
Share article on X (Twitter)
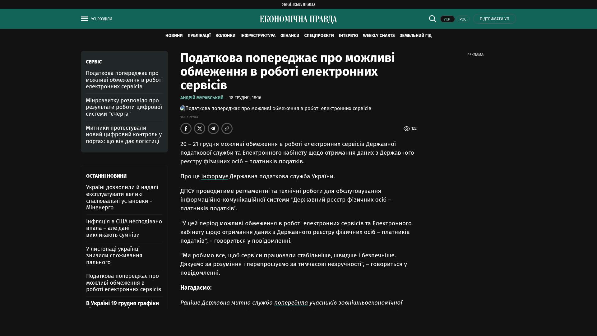point(200,128)
